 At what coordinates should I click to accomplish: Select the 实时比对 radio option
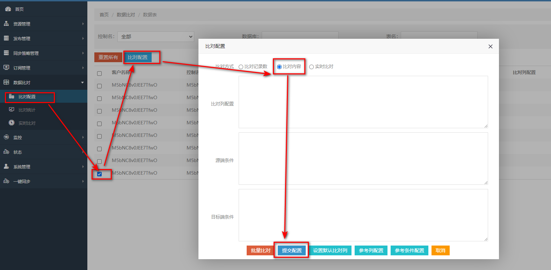pyautogui.click(x=311, y=67)
